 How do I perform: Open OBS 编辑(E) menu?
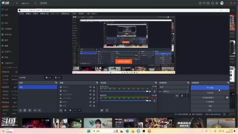(x=28, y=14)
